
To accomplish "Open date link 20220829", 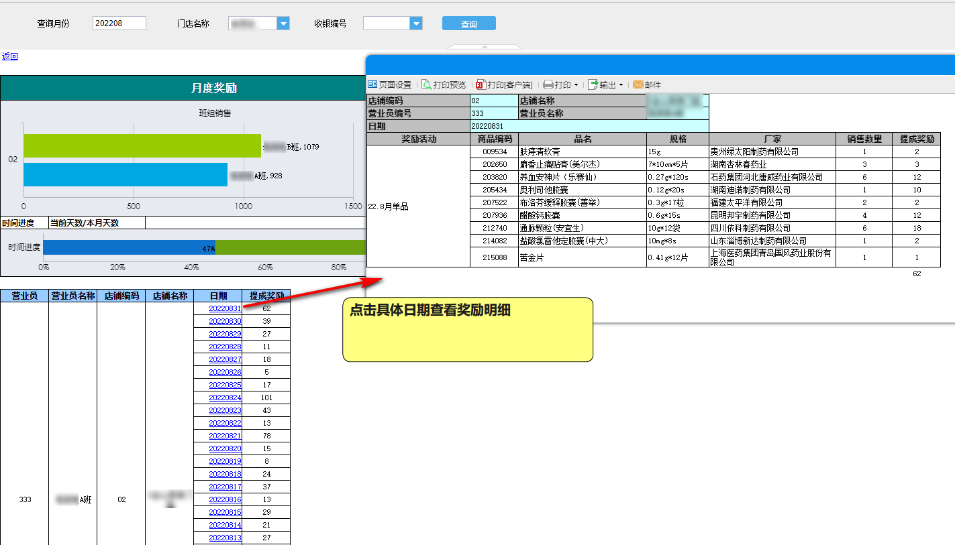I will click(225, 334).
